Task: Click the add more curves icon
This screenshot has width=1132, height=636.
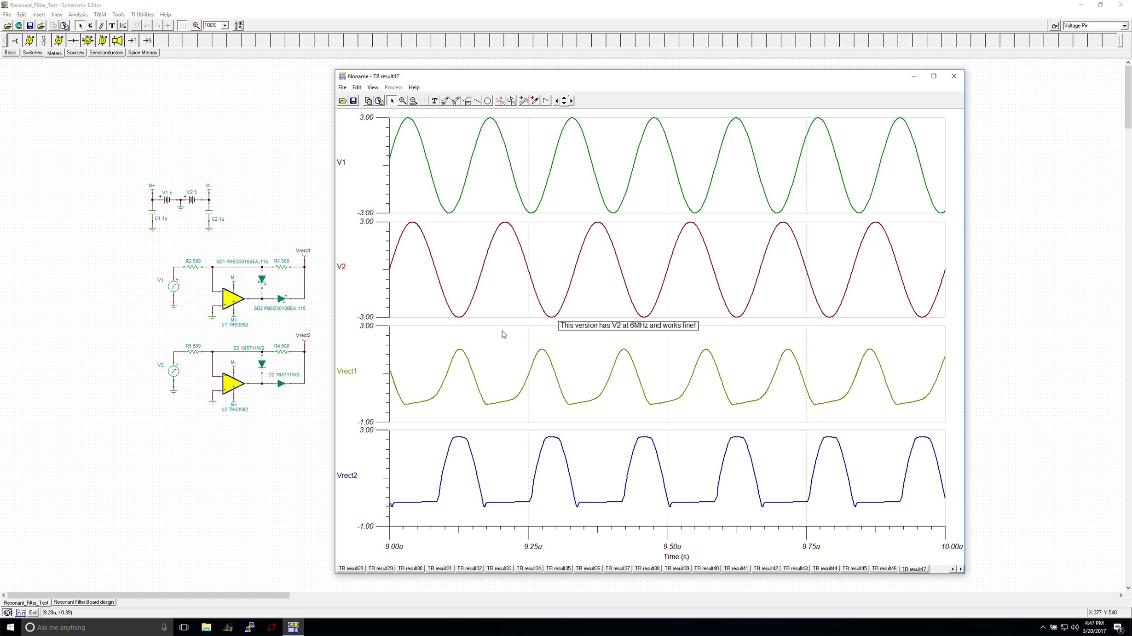Action: (x=524, y=101)
